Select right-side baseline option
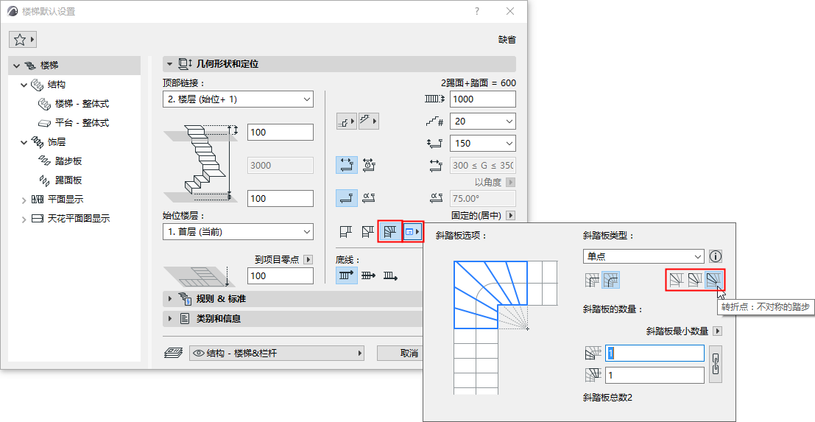Screen dimensions: 815x422 coord(390,276)
